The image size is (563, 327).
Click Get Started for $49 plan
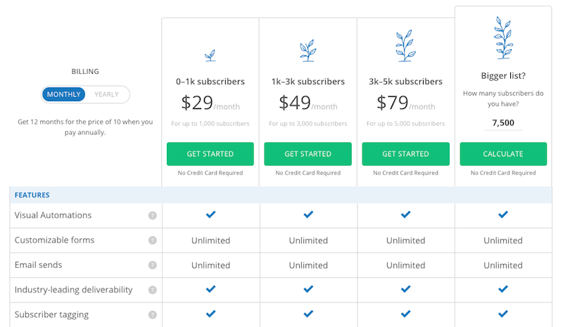tap(308, 154)
